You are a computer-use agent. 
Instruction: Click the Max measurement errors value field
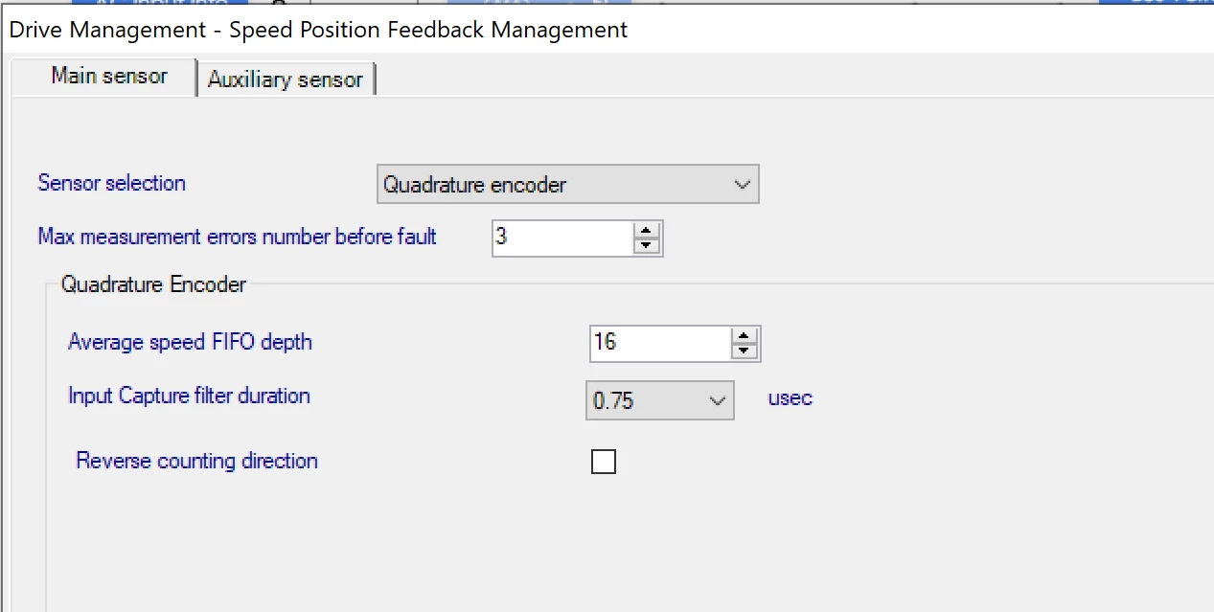(x=563, y=238)
